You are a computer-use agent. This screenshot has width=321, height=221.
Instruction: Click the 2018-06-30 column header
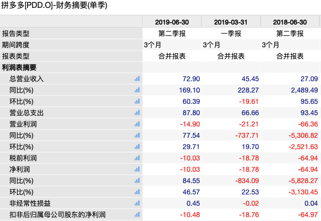tap(290, 22)
